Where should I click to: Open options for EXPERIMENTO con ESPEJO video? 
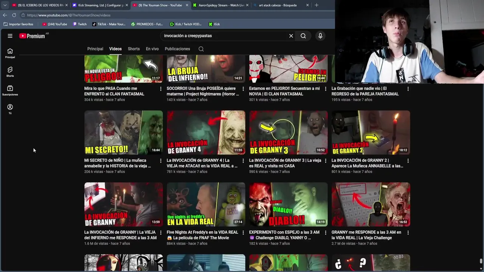(x=326, y=233)
